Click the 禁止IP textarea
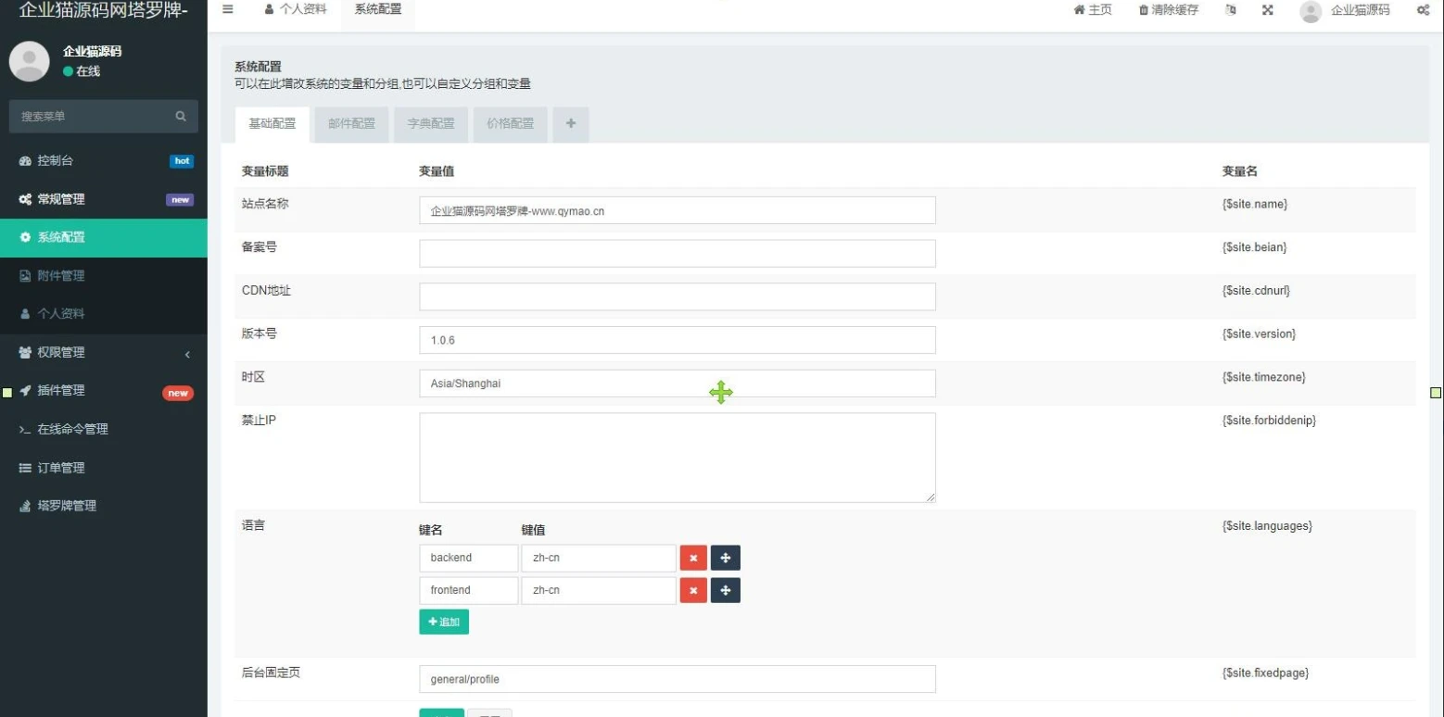The width and height of the screenshot is (1444, 717). pyautogui.click(x=678, y=458)
